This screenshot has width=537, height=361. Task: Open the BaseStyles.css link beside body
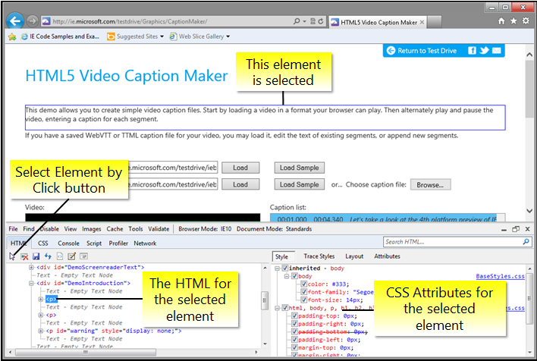pyautogui.click(x=500, y=276)
